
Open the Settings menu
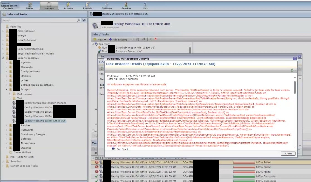(x=107, y=6)
